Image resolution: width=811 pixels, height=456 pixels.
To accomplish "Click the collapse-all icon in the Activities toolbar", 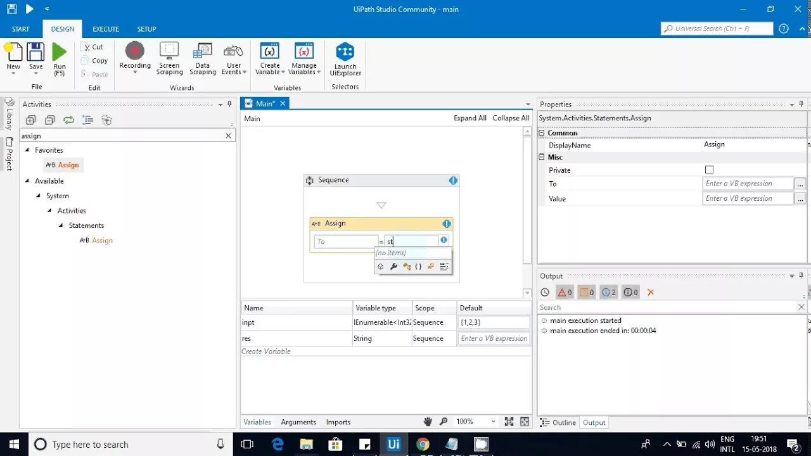I will [49, 120].
